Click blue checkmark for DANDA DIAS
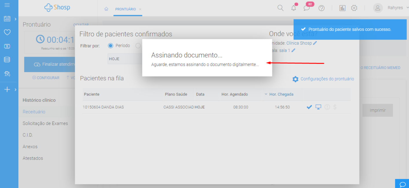 309,107
